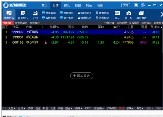Click the 交易 trade button

pos(126,5)
